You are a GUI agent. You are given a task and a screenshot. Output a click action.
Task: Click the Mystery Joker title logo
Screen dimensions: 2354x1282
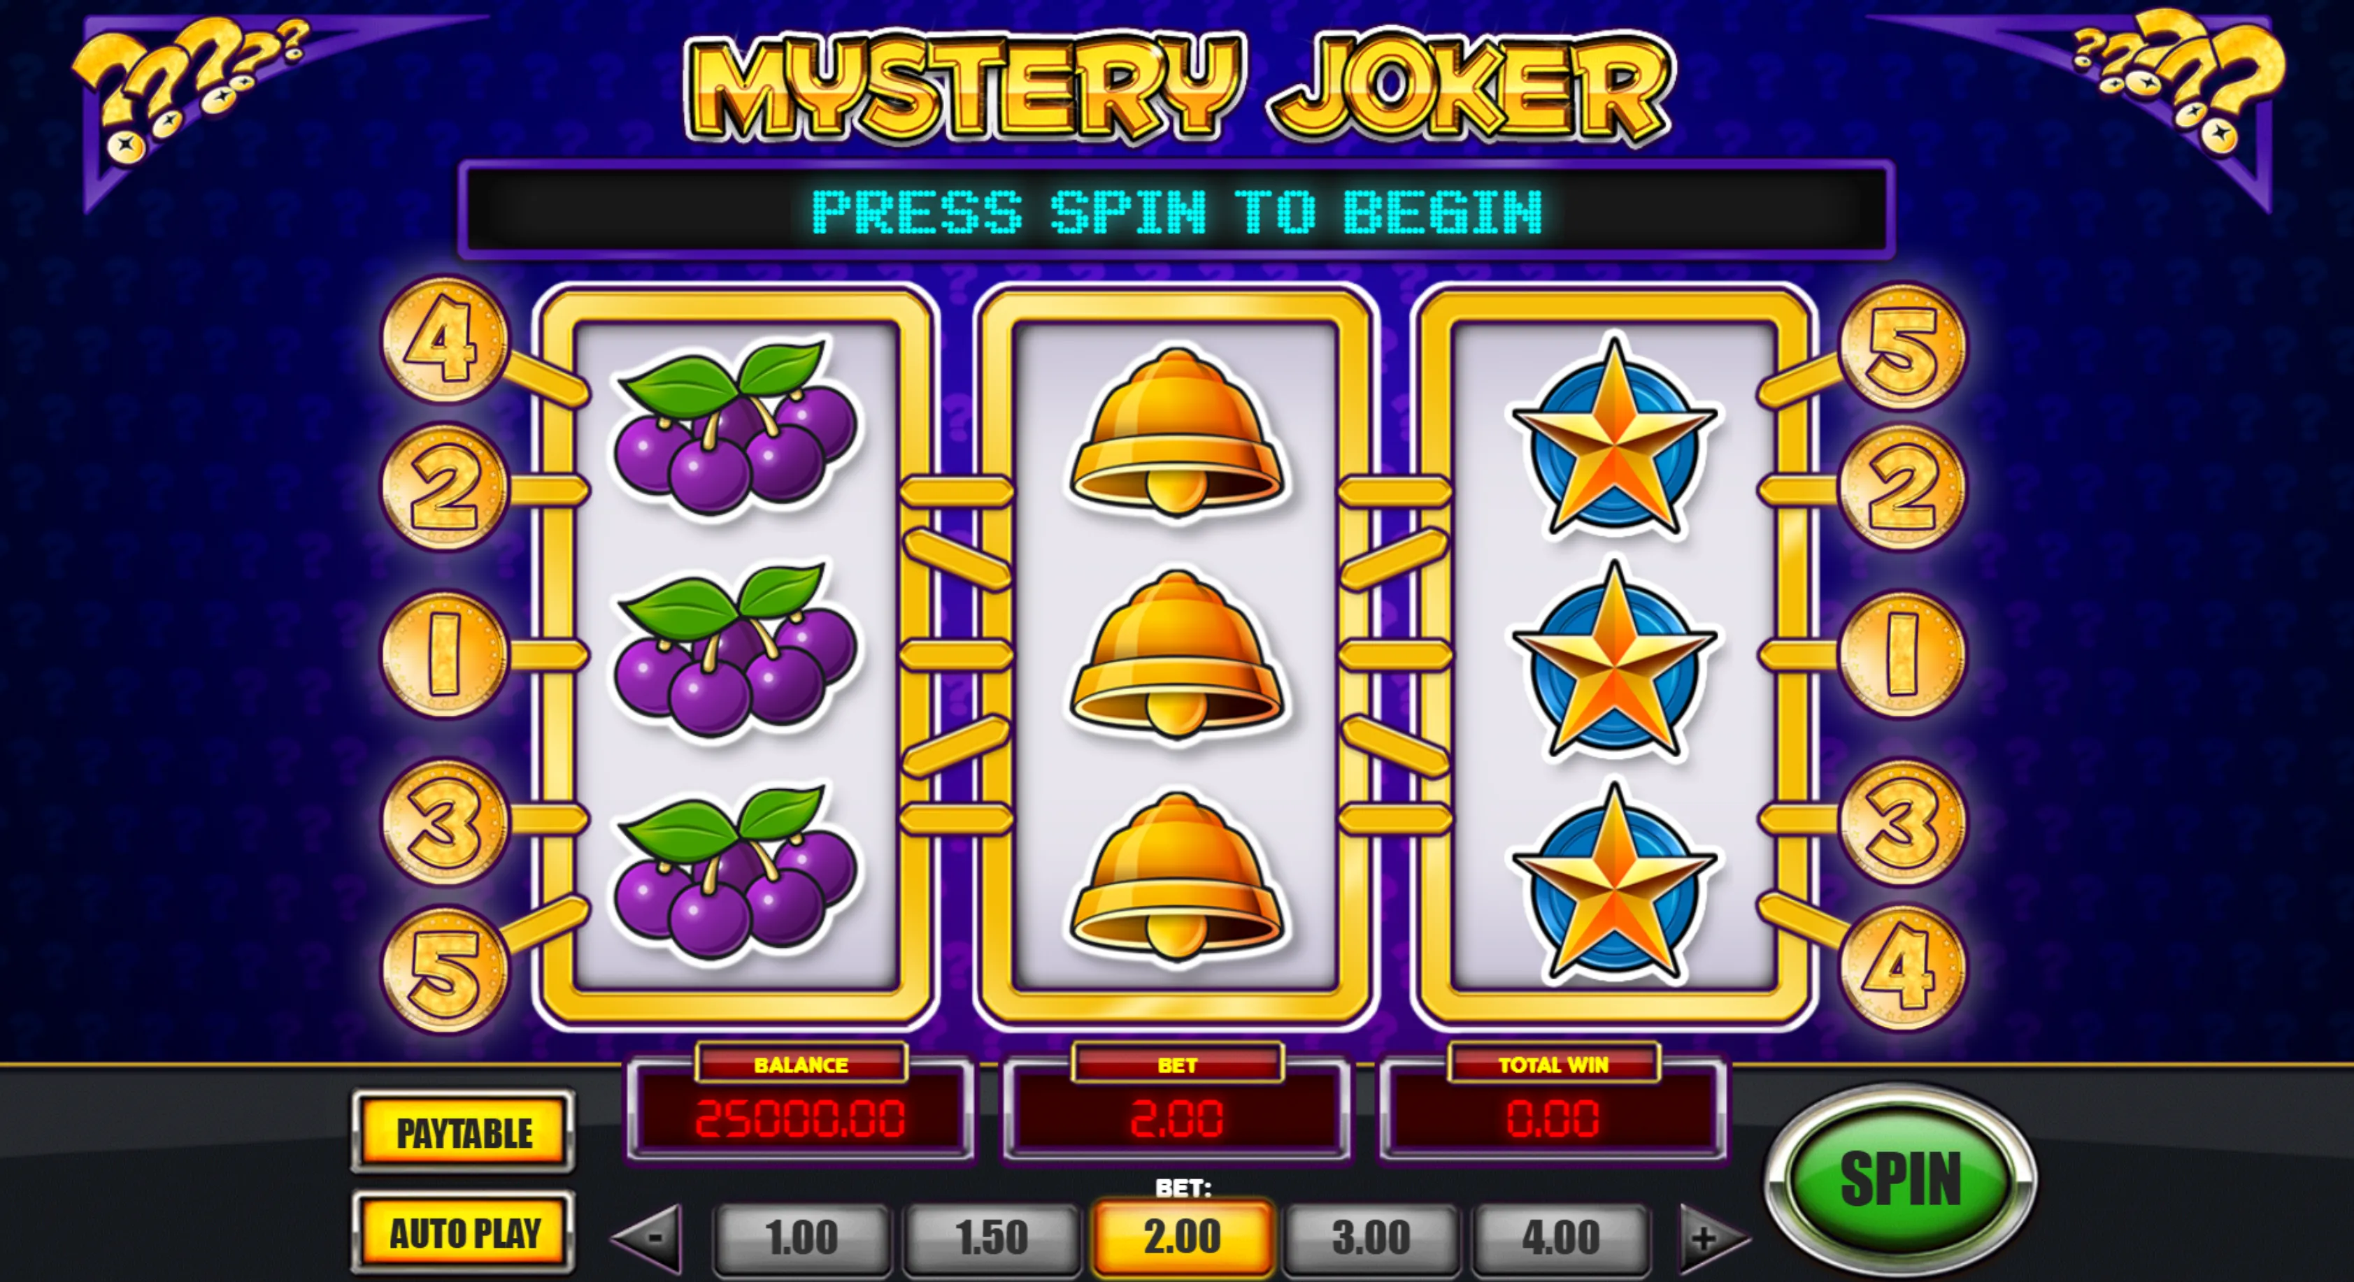coord(1177,87)
